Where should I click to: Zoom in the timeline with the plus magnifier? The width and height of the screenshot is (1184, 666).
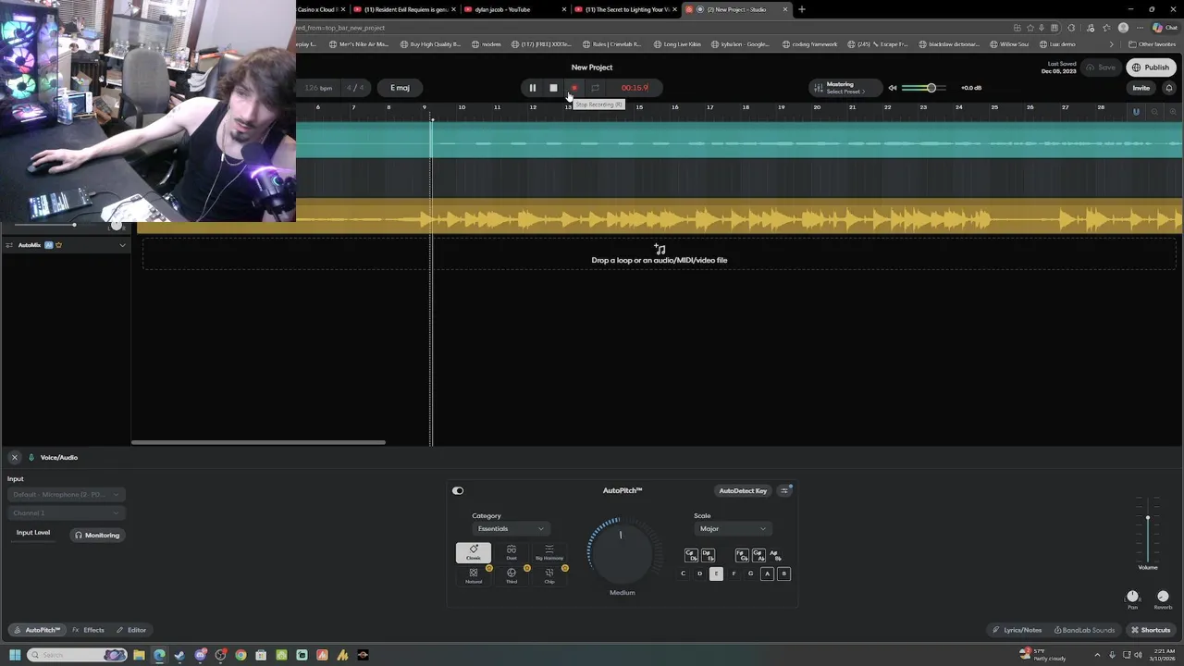[x=1172, y=112]
